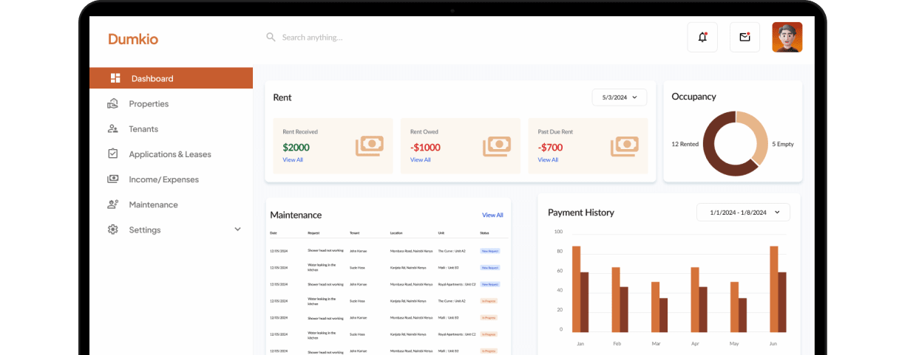Click View All in Maintenance panel
899x355 pixels.
click(x=492, y=216)
